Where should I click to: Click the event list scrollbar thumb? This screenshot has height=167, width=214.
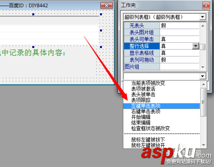[203, 102]
